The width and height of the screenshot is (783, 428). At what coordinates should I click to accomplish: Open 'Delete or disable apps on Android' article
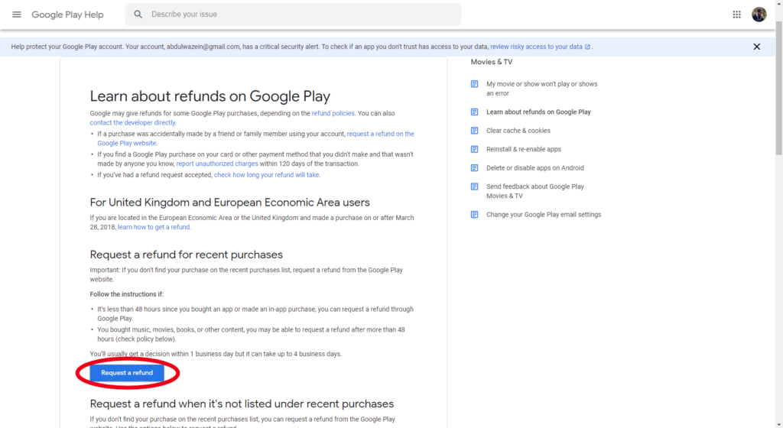click(534, 168)
